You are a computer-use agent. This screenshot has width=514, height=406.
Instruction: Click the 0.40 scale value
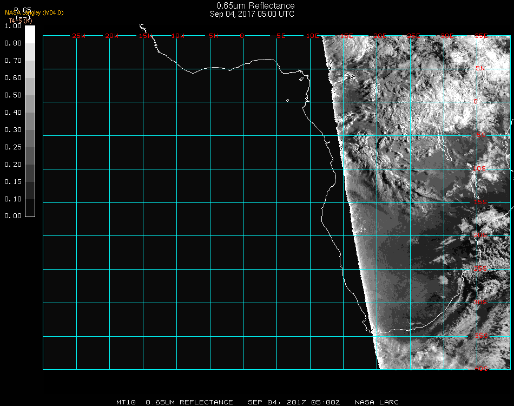coord(13,113)
